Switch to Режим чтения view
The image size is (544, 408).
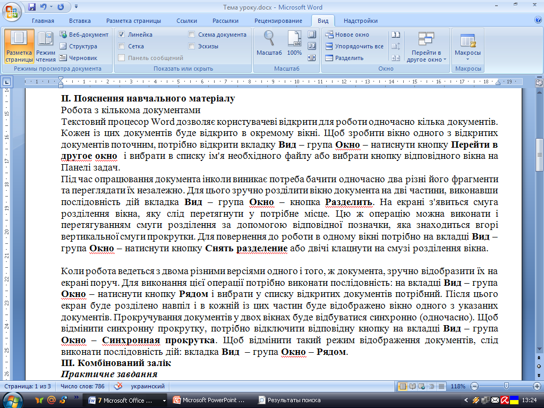pos(46,47)
